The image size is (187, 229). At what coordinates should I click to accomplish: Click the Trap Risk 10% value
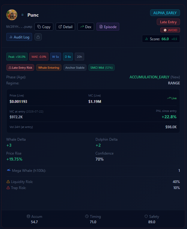coord(177,188)
